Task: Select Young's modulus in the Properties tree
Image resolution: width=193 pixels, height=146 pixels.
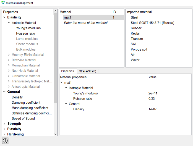Action: [28, 28]
